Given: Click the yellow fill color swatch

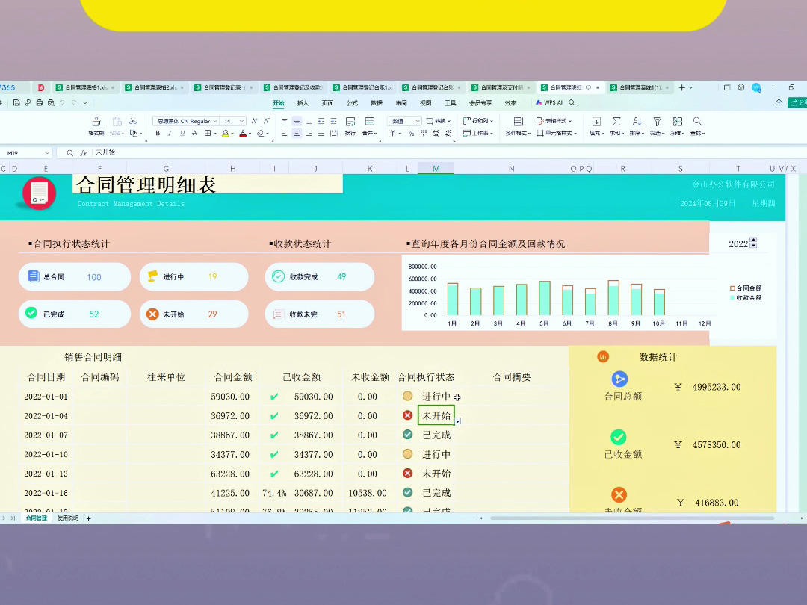Looking at the screenshot, I should pos(226,133).
